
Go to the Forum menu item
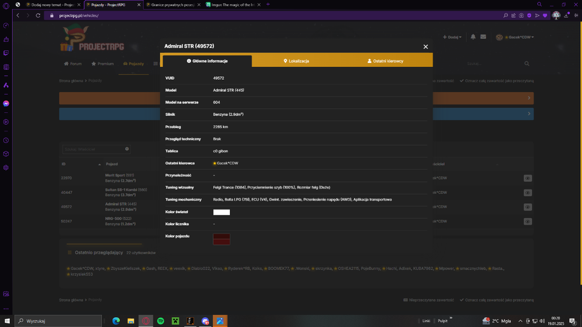(x=73, y=64)
